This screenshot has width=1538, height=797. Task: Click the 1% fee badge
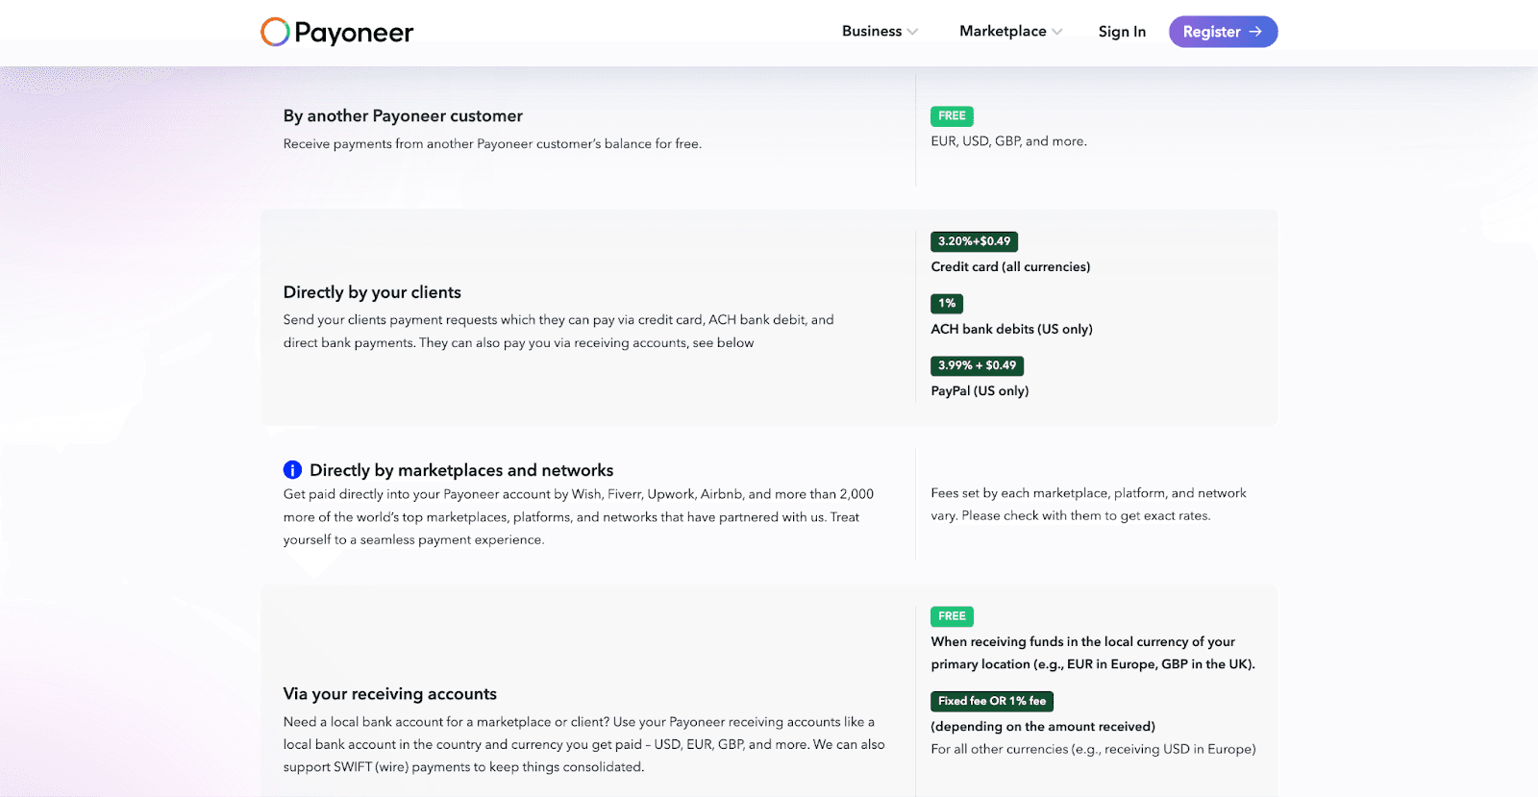[947, 304]
